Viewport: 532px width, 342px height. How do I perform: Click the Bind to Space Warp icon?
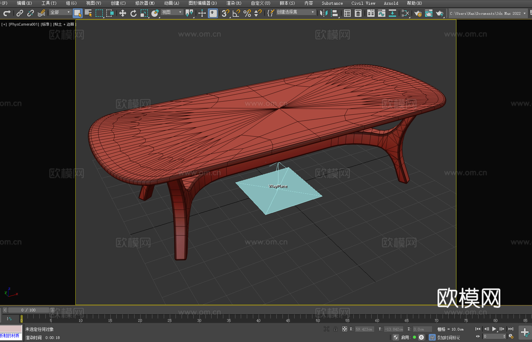click(41, 13)
